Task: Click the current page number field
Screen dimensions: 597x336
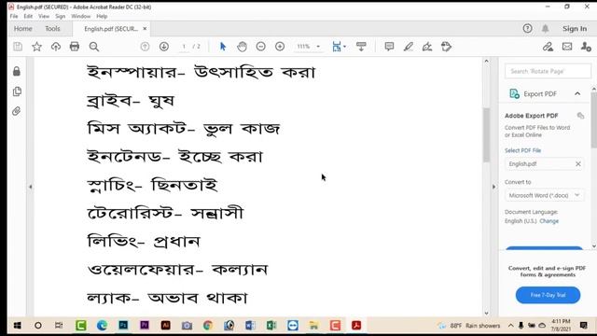Action: [x=184, y=47]
